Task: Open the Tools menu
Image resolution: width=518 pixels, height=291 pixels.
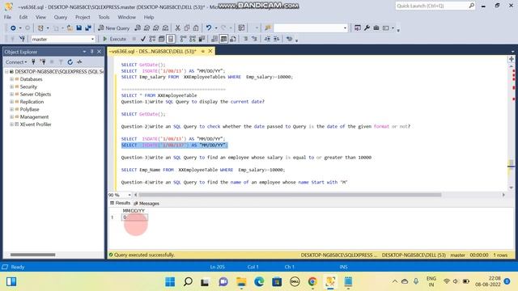Action: click(104, 17)
